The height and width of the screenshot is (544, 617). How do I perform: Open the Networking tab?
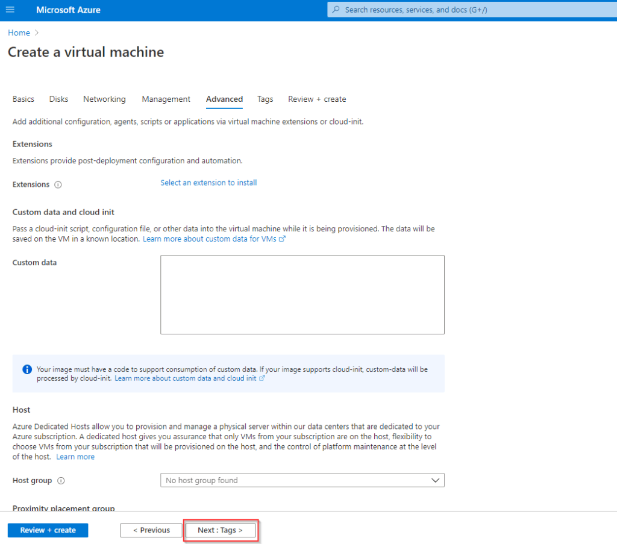tap(104, 99)
